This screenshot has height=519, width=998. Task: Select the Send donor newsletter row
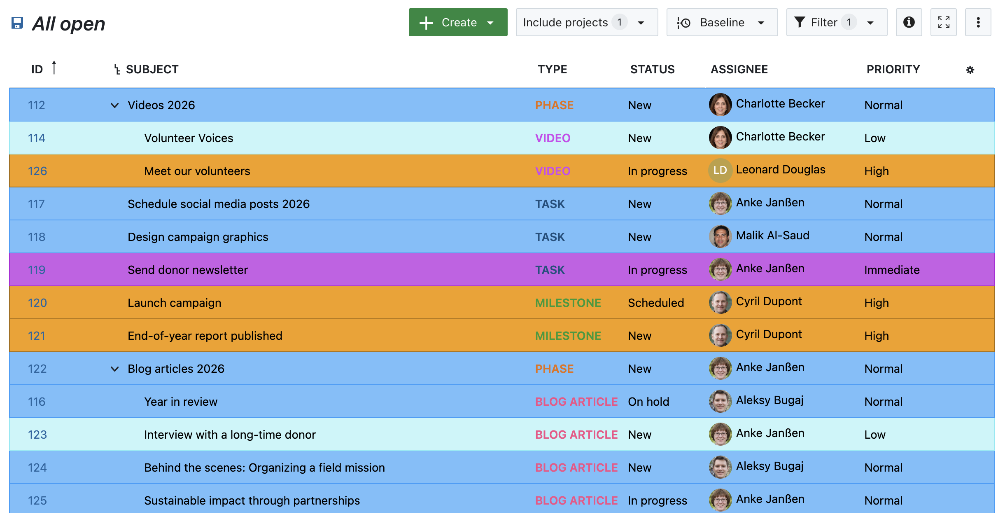pos(371,270)
